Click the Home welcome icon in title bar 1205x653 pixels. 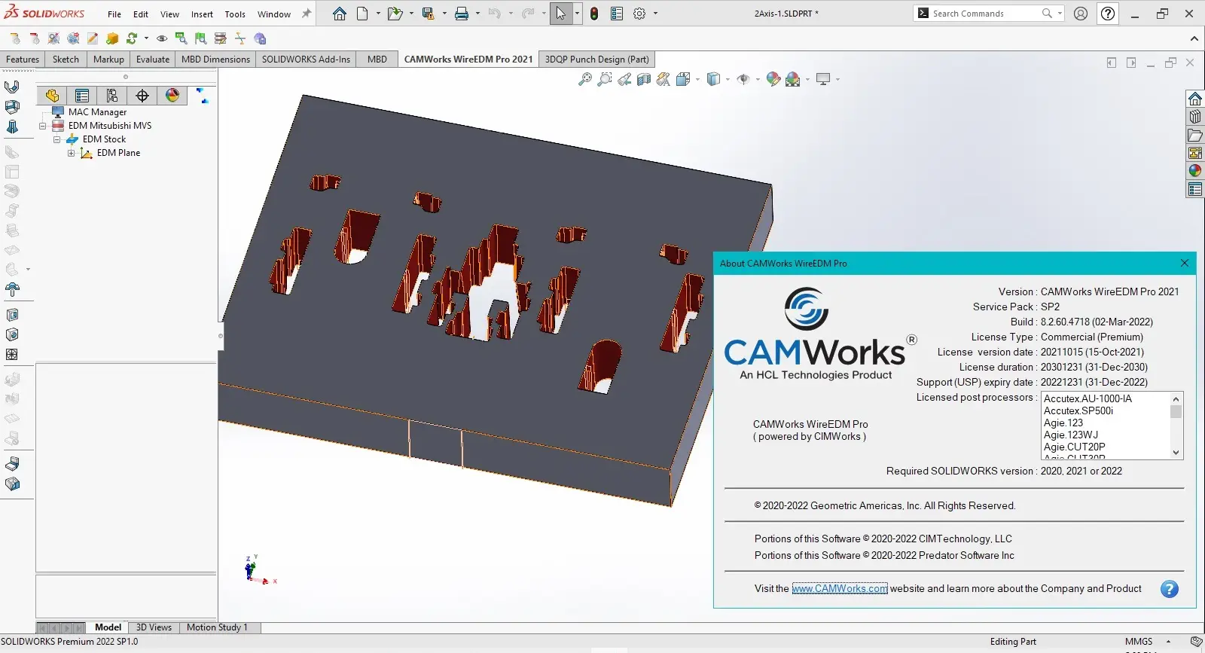(x=340, y=14)
